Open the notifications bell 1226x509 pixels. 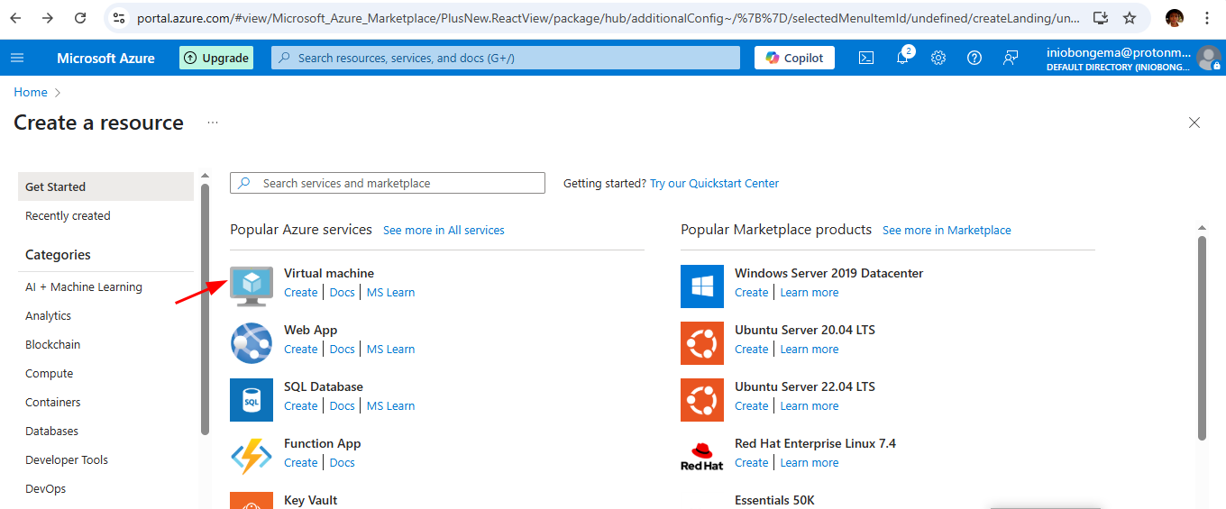(902, 58)
